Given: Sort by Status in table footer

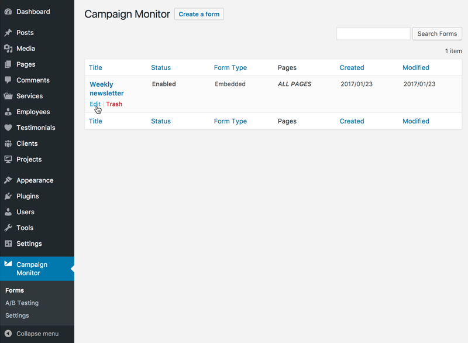Looking at the screenshot, I should [x=161, y=121].
